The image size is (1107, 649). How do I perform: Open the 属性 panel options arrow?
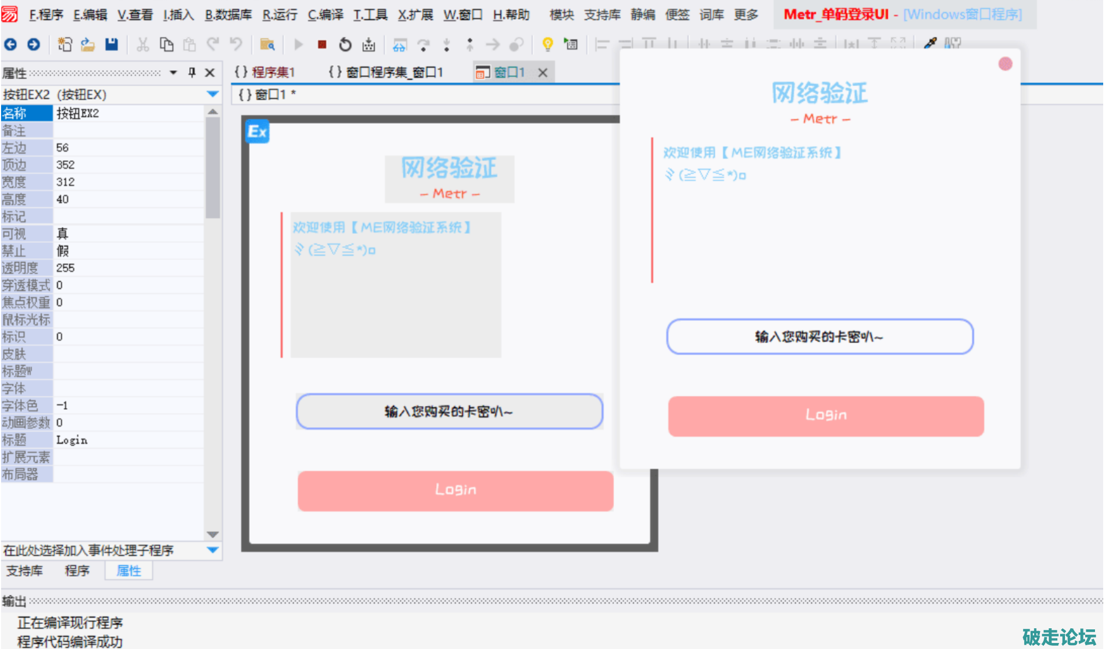(173, 72)
